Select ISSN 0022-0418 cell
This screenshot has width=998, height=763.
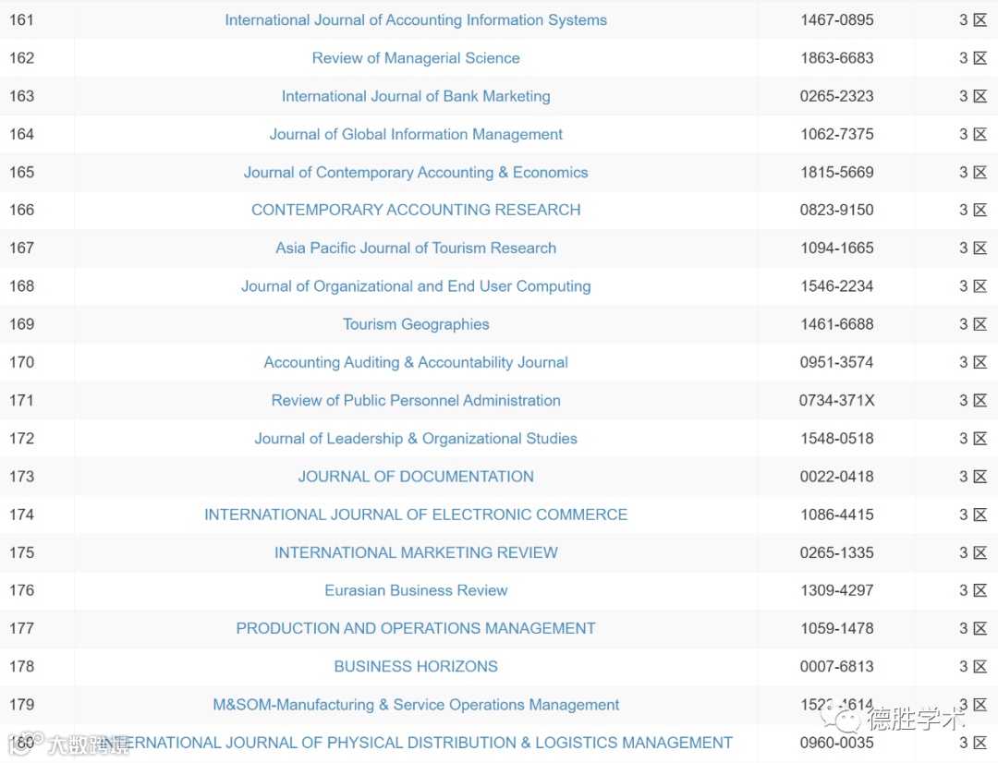click(837, 477)
